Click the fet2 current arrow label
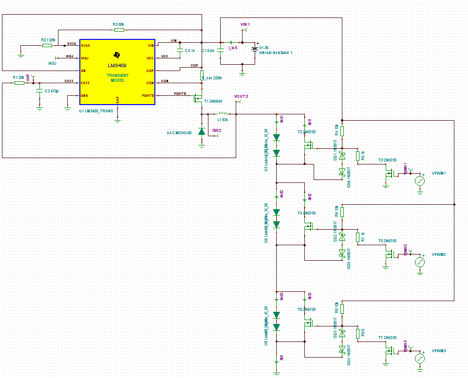Image resolution: width=468 pixels, height=378 pixels. (310, 197)
